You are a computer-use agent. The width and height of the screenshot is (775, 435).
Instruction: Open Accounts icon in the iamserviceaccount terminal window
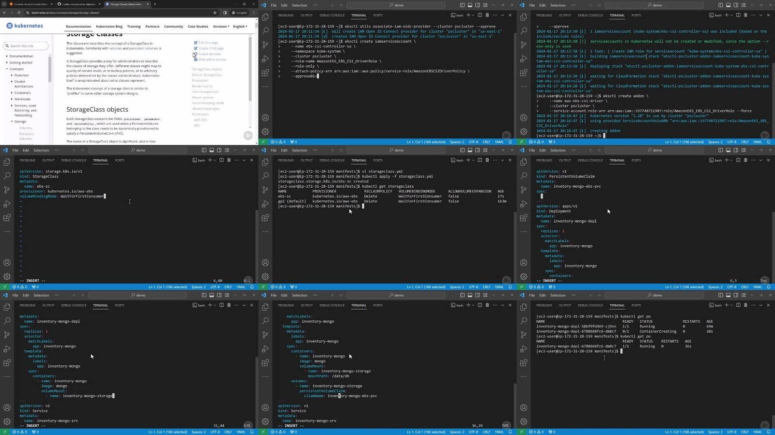click(x=265, y=118)
